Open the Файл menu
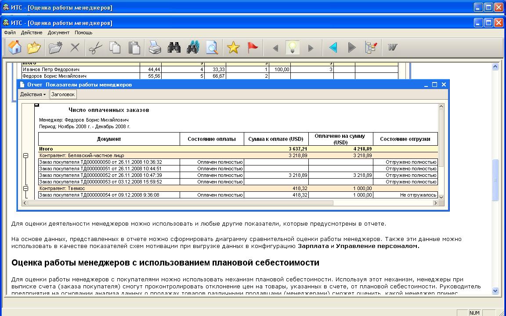Screen dimensions: 506x316 click(x=10, y=32)
